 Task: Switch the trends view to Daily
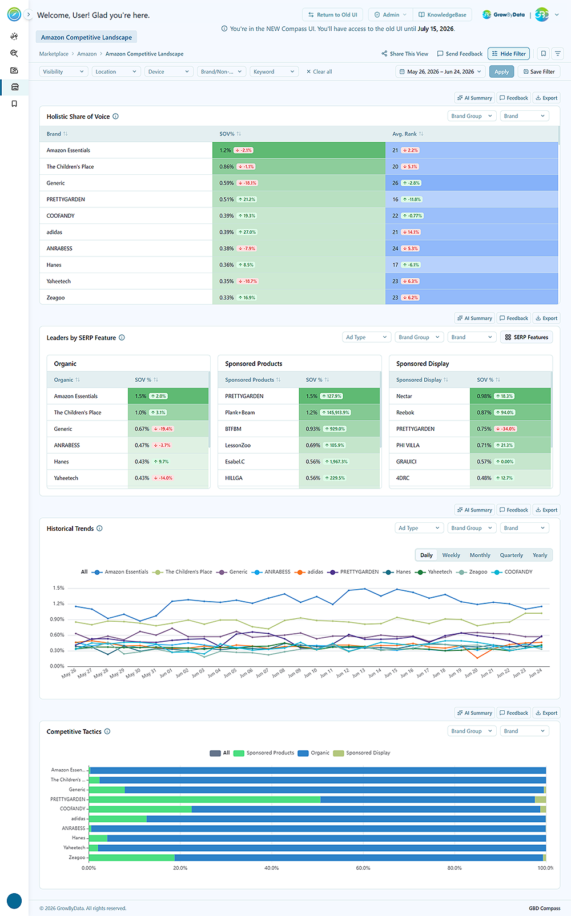[427, 555]
